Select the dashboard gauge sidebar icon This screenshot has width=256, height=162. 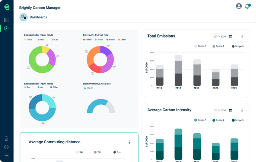tap(6, 28)
